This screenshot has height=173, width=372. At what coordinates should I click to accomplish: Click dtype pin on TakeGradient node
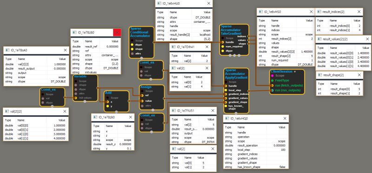click(x=223, y=51)
